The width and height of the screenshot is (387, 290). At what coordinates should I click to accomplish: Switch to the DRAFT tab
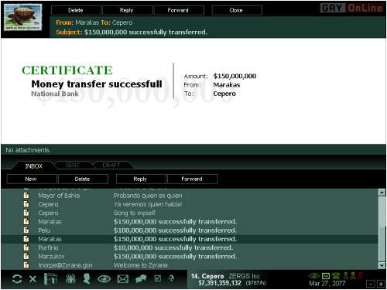pyautogui.click(x=111, y=165)
